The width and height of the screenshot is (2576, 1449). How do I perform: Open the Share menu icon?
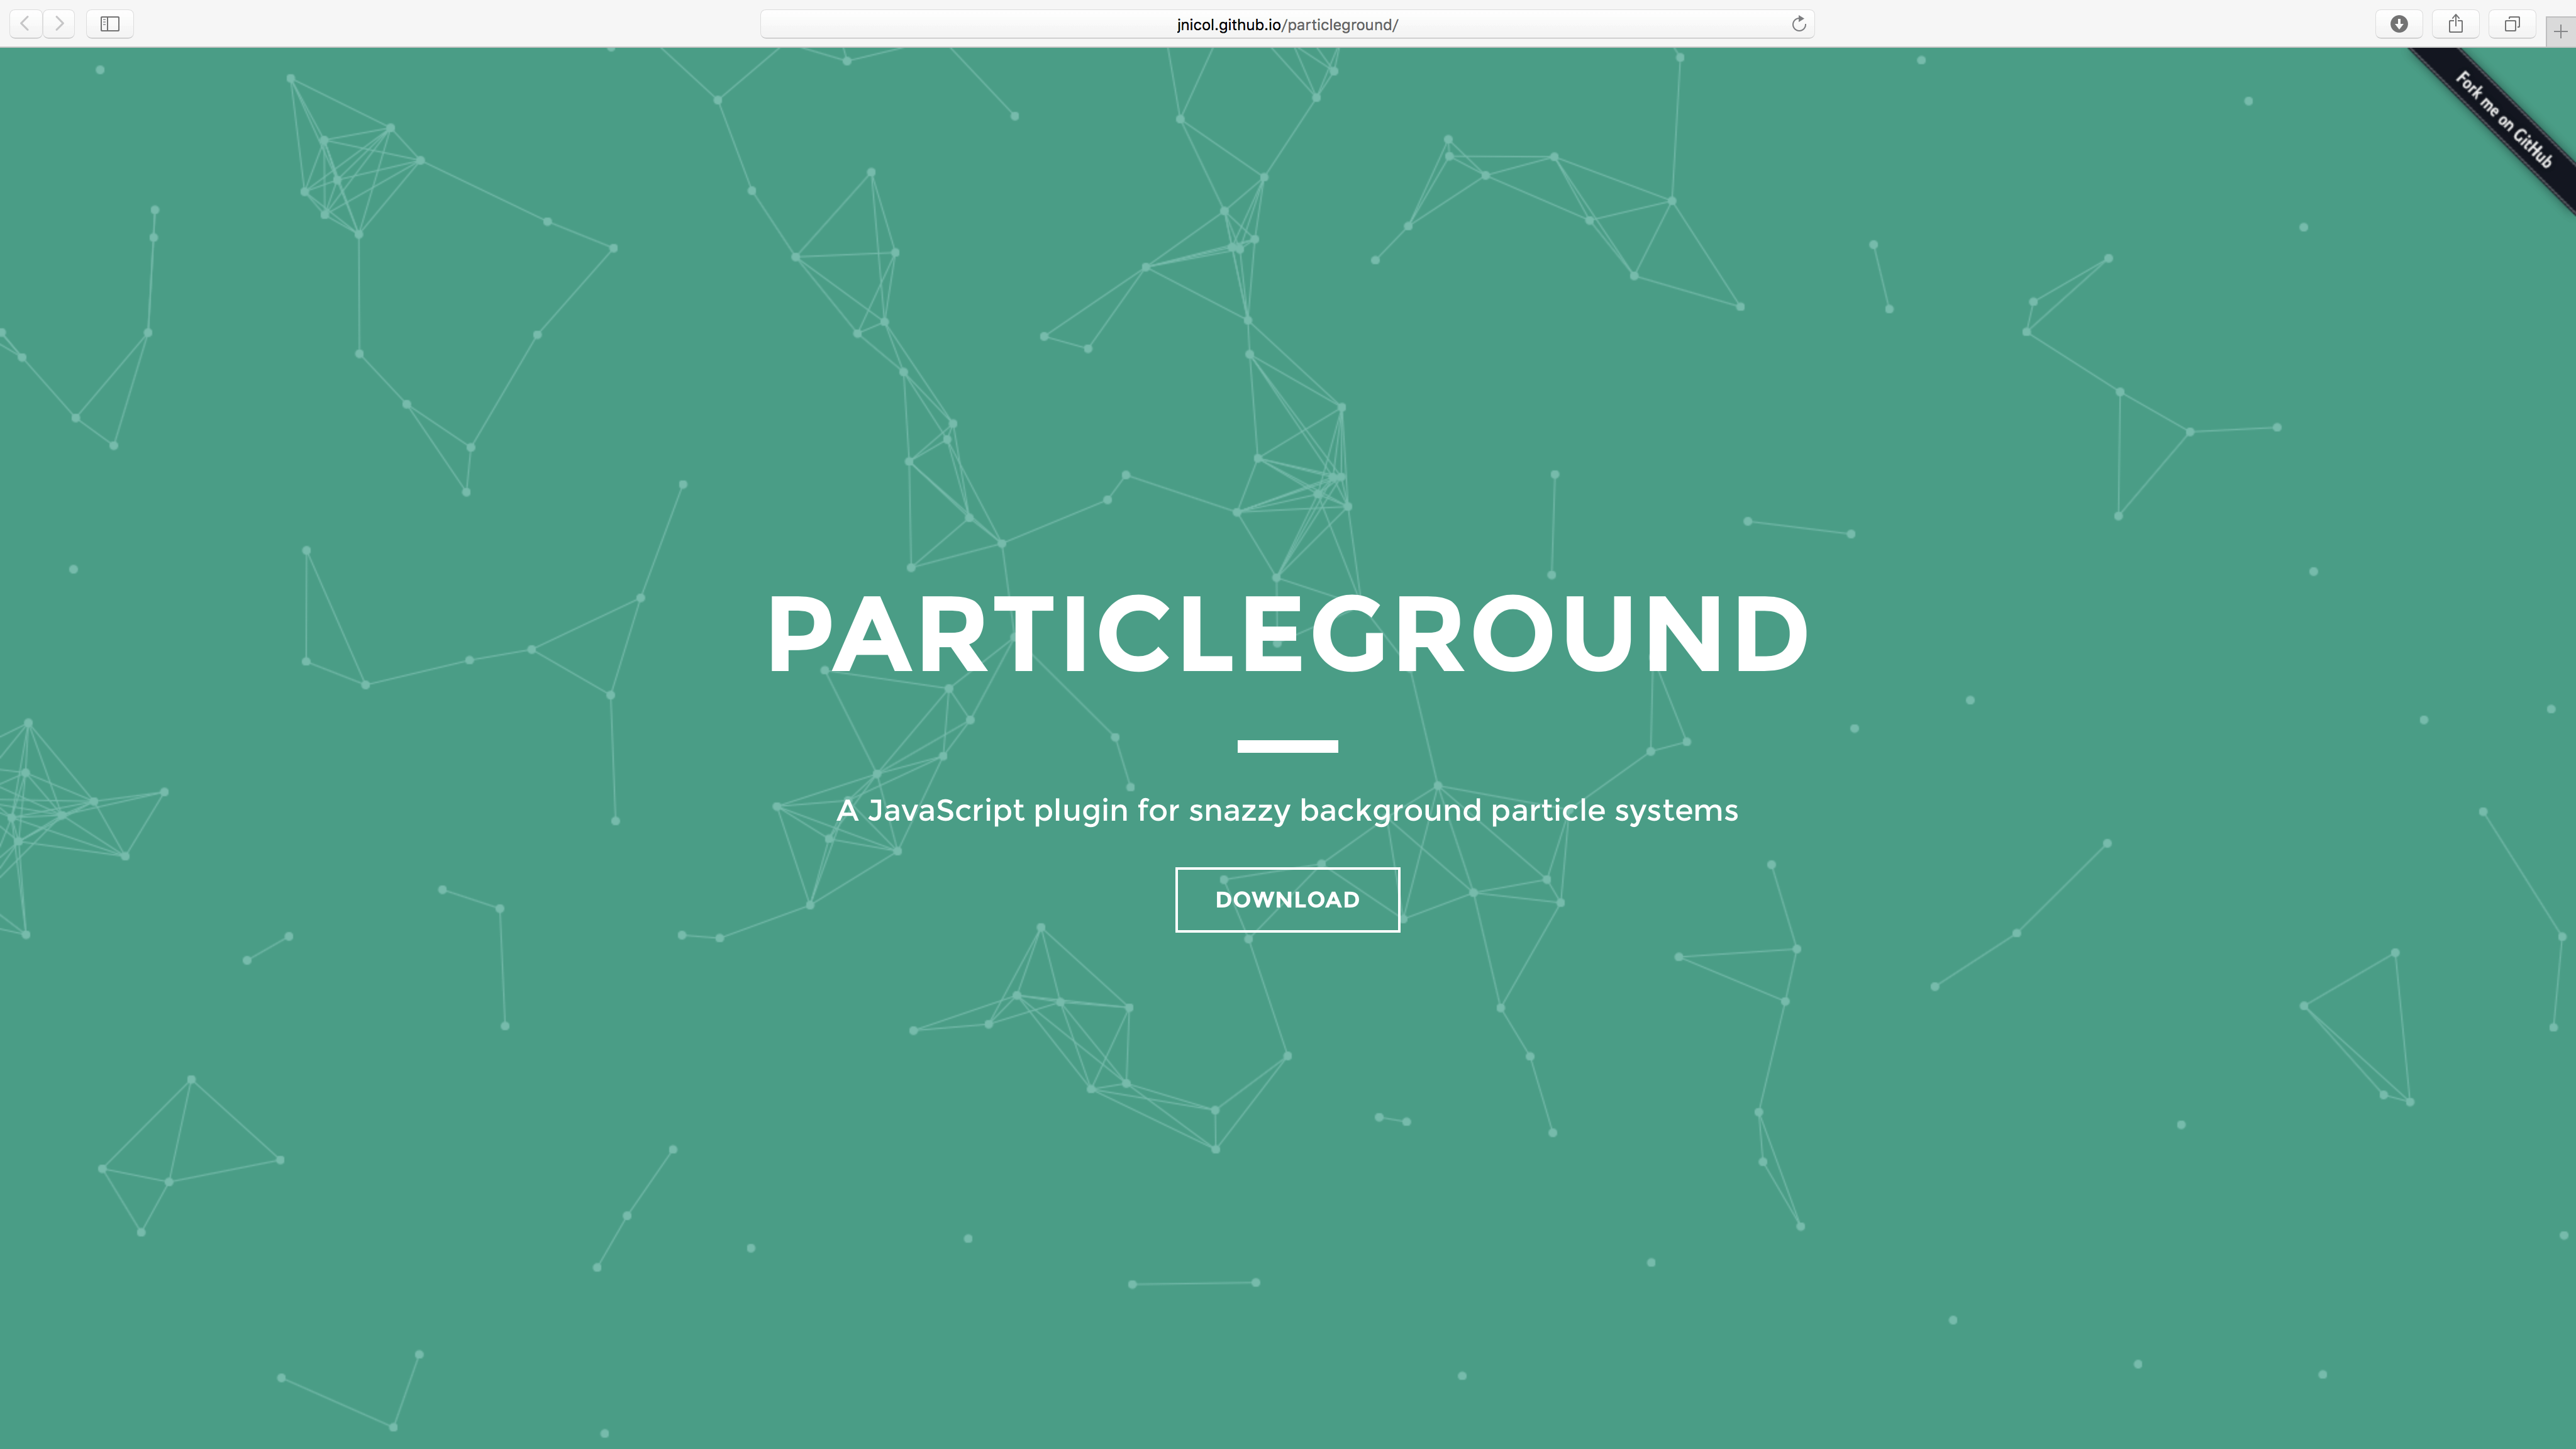[x=2455, y=23]
